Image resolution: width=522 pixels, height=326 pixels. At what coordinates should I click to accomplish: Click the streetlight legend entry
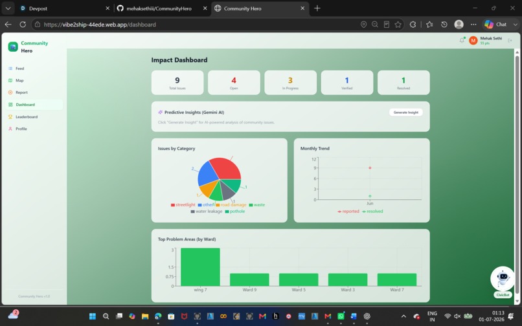[x=183, y=205]
